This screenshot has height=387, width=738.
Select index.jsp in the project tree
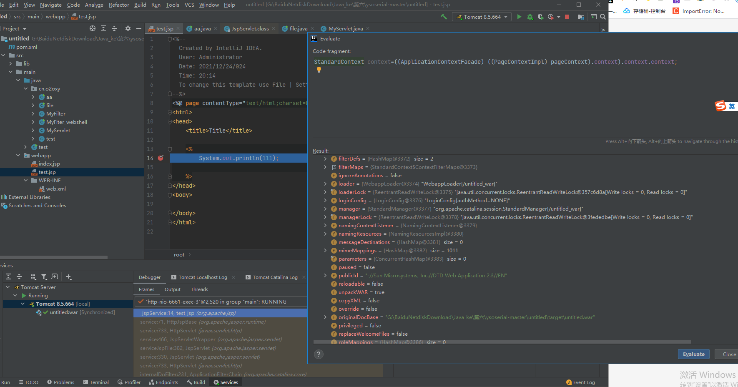tap(49, 163)
